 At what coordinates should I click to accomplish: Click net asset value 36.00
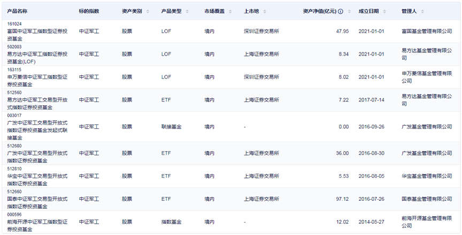(342, 153)
